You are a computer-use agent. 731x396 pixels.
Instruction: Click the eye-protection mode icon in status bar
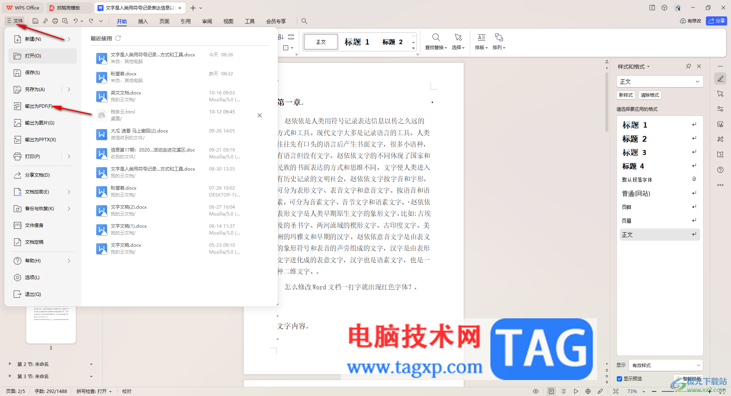tap(536, 391)
